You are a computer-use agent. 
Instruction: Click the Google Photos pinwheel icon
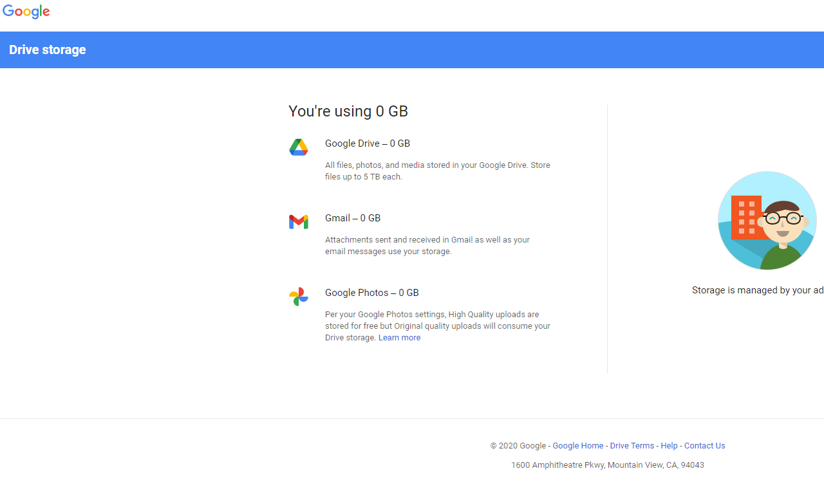click(299, 297)
